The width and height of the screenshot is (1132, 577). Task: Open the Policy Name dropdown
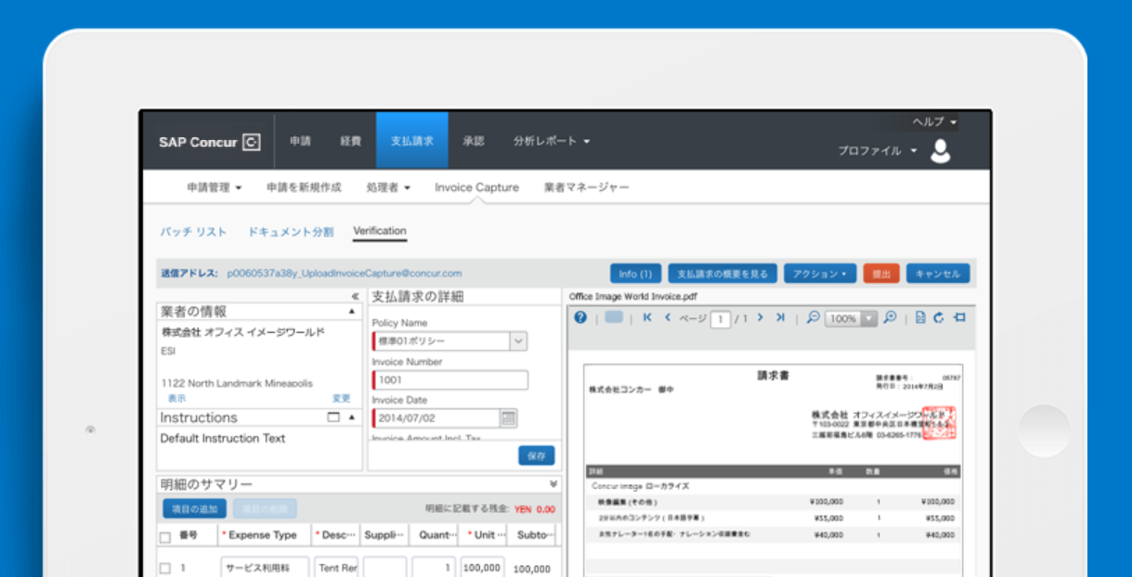pyautogui.click(x=518, y=341)
